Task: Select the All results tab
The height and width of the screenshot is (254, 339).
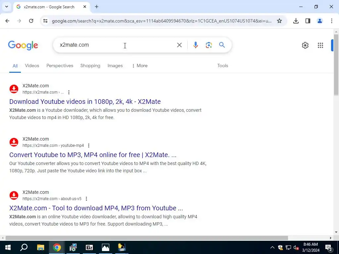Action: pyautogui.click(x=15, y=66)
